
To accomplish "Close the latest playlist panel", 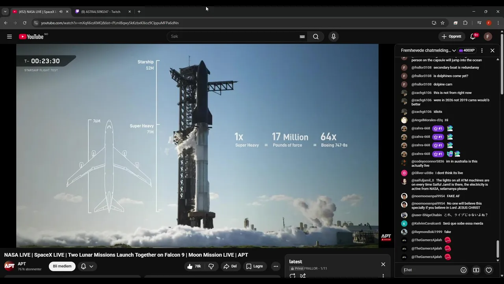I will 383,264.
